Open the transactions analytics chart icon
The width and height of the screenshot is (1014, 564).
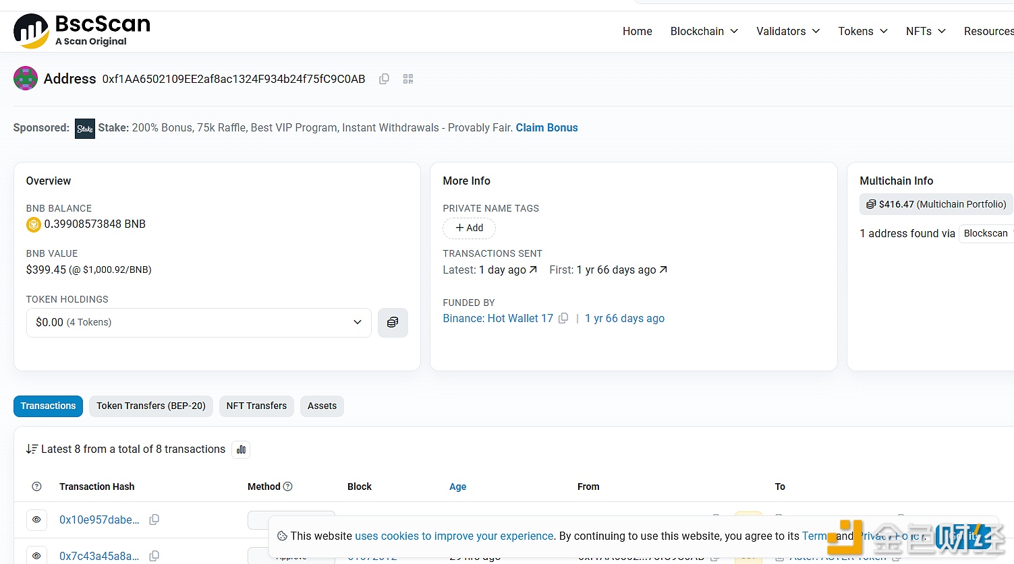click(241, 449)
